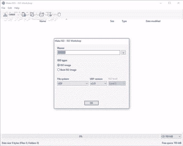Click the Free space 703 MB status text
183x146 pixels.
[172, 143]
